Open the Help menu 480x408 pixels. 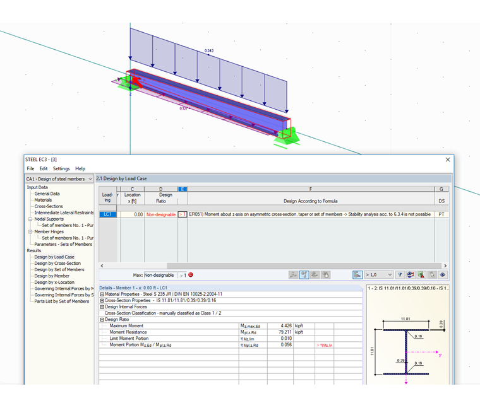tap(80, 168)
